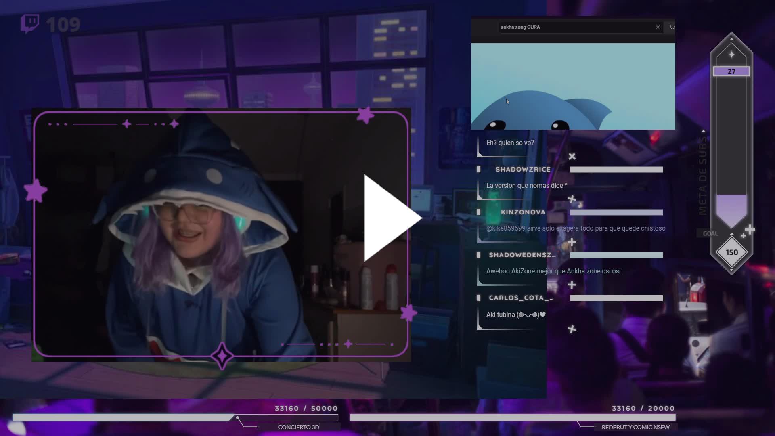Click the Twitch glitch icon beside viewer count 109
The image size is (775, 436).
tap(30, 23)
